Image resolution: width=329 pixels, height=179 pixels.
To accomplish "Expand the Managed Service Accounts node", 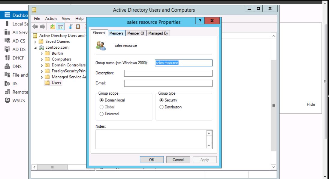I will coord(41,77).
